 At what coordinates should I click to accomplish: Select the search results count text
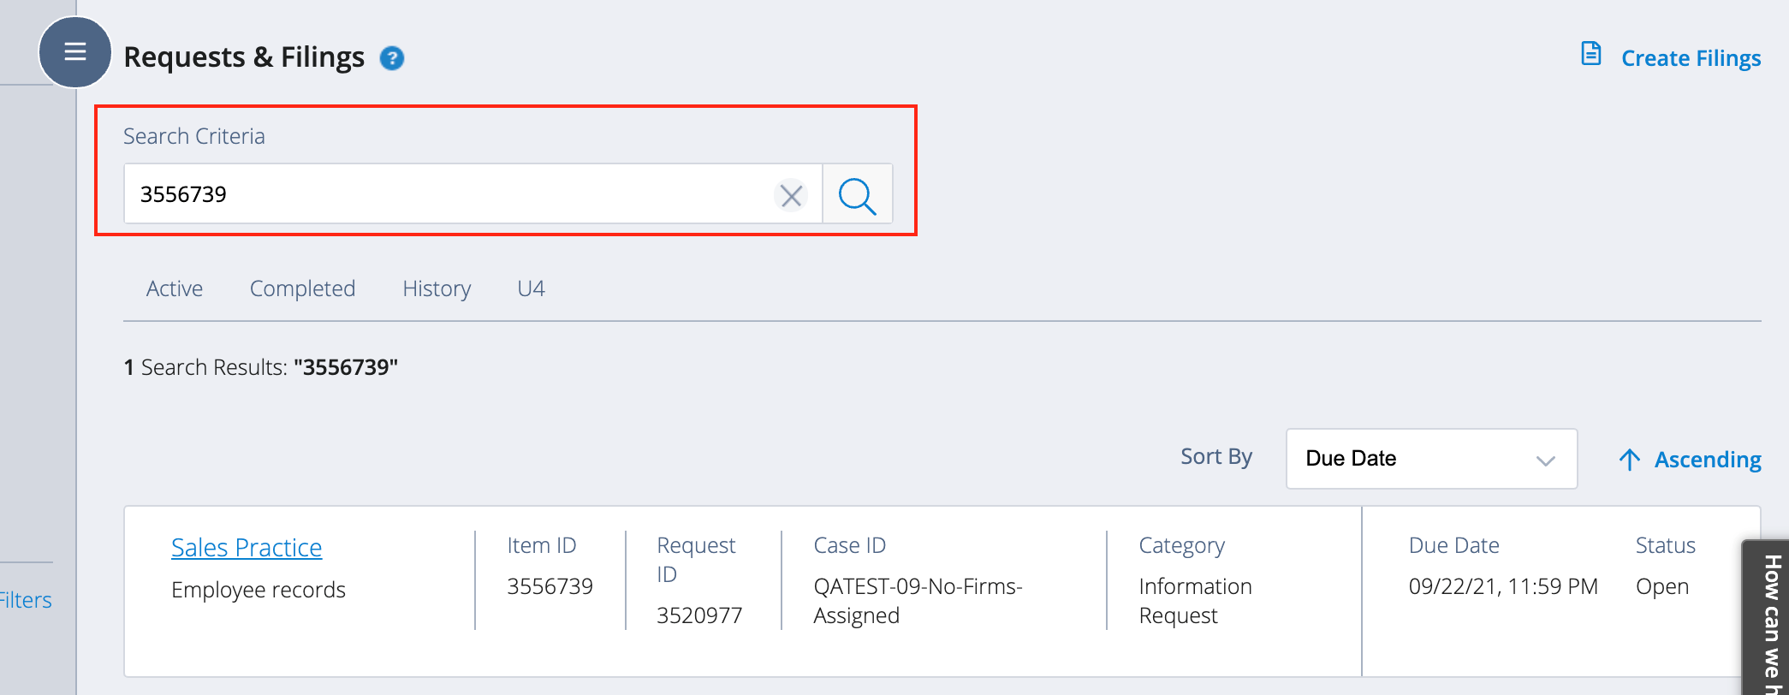coord(261,367)
